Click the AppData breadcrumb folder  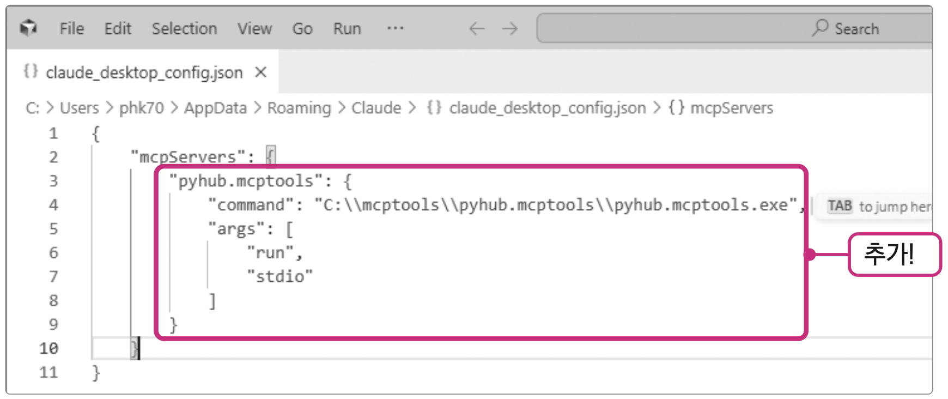215,108
